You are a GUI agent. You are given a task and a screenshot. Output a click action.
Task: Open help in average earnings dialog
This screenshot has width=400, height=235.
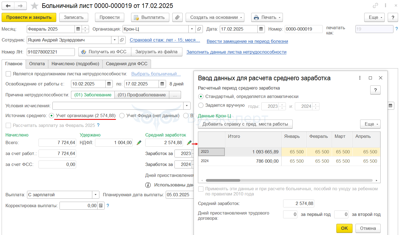[375, 90]
